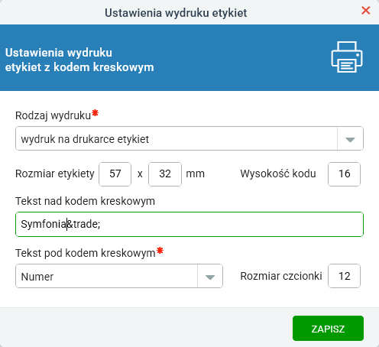Expand the Numer dropdown arrow
This screenshot has width=379, height=347.
point(210,276)
